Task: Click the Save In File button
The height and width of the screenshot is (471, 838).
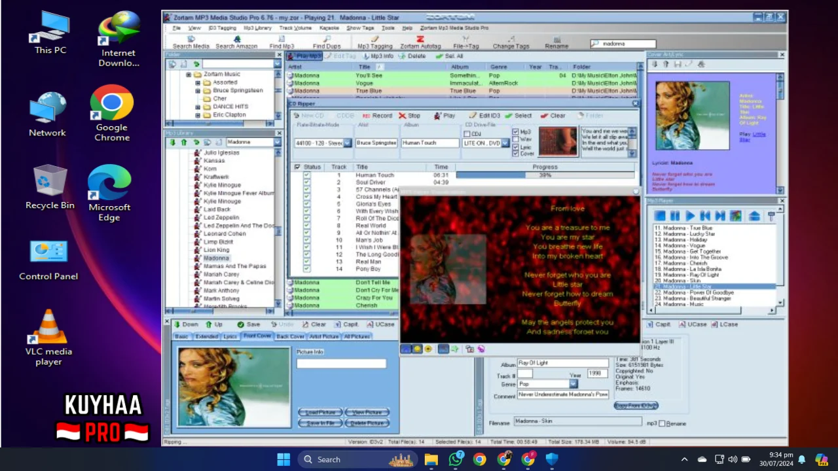Action: (x=320, y=423)
